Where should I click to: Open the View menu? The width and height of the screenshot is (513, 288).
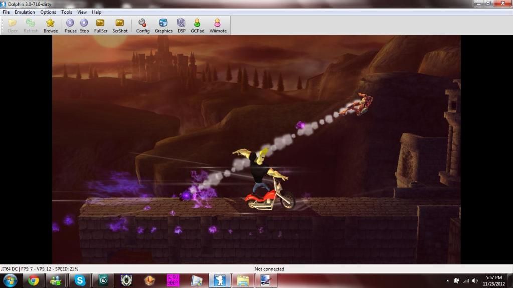pos(82,12)
